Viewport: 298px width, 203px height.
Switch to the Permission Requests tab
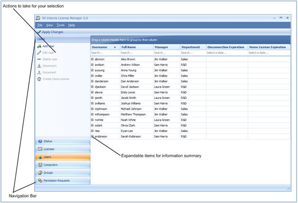(63, 180)
